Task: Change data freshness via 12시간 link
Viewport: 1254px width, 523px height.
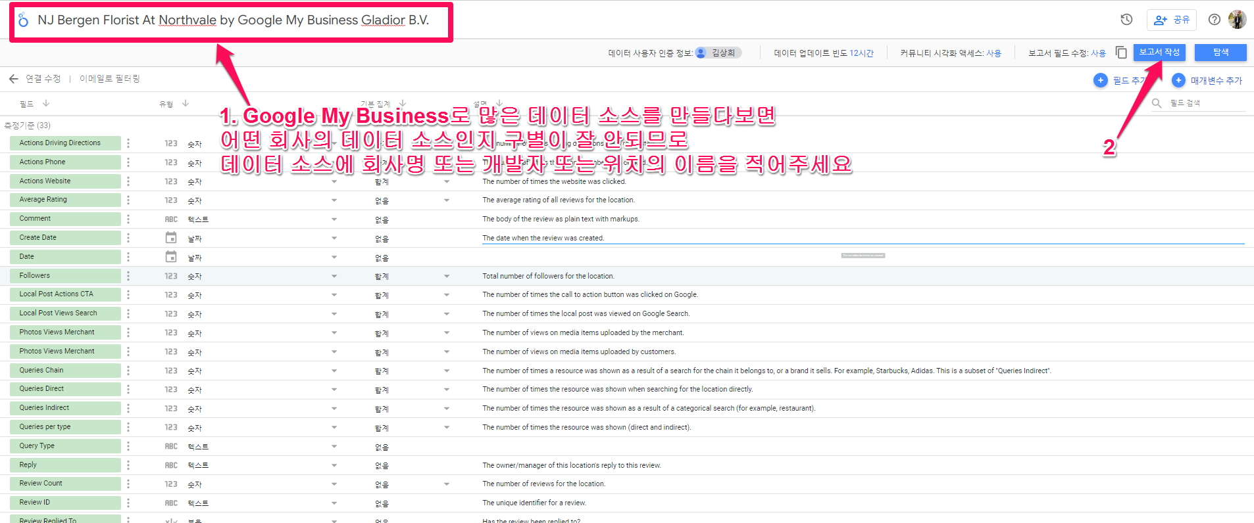Action: (x=862, y=53)
